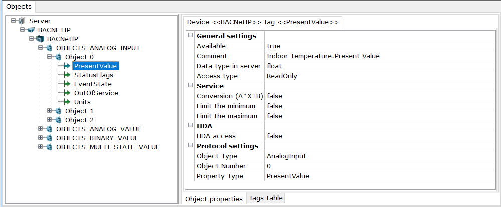Image resolution: width=501 pixels, height=207 pixels.
Task: Click the Object 2 icon
Action: click(58, 120)
